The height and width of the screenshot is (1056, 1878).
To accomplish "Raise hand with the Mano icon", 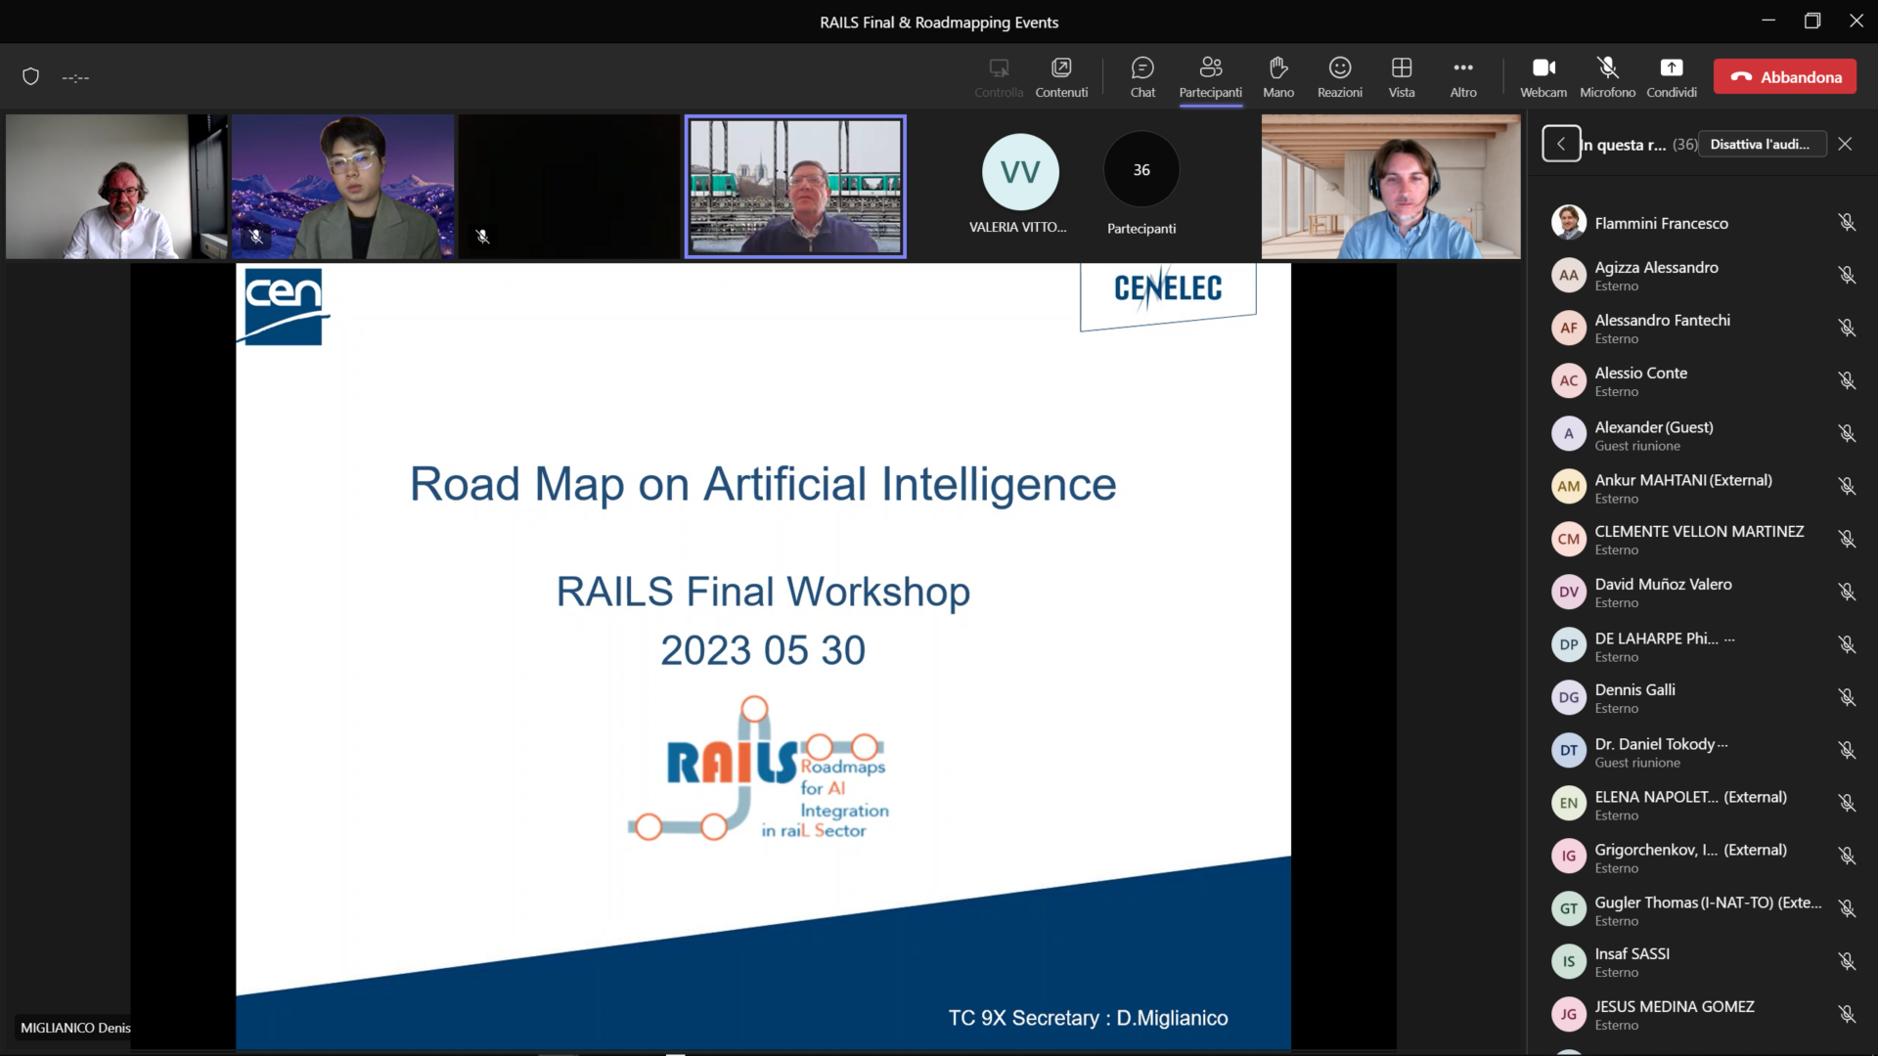I will coord(1277,76).
